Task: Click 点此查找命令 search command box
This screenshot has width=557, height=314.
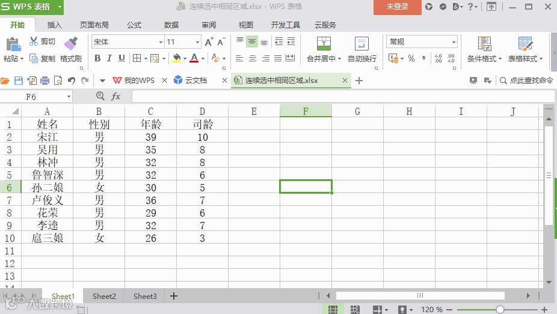Action: (x=526, y=80)
